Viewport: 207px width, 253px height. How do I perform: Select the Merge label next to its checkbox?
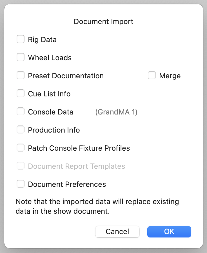tap(170, 75)
